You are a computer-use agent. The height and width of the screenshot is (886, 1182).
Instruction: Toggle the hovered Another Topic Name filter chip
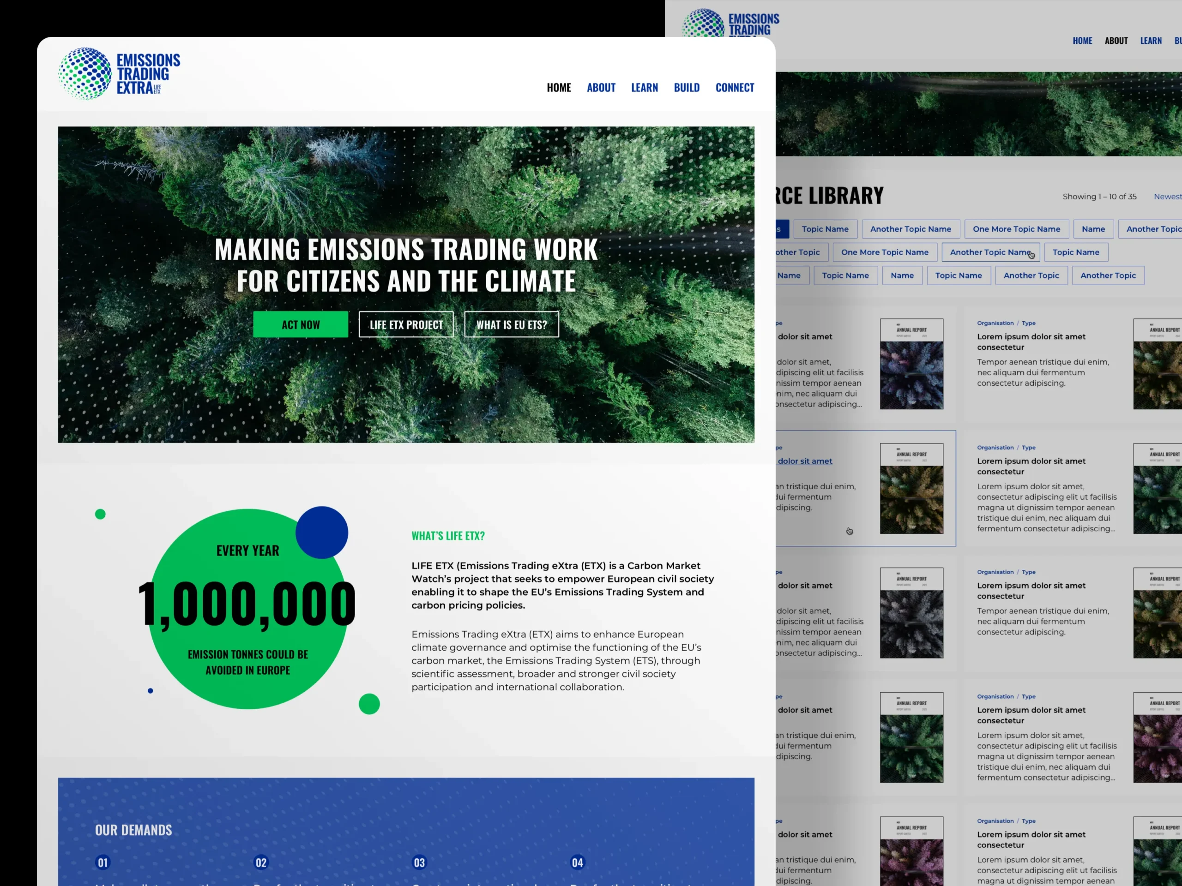pyautogui.click(x=990, y=252)
